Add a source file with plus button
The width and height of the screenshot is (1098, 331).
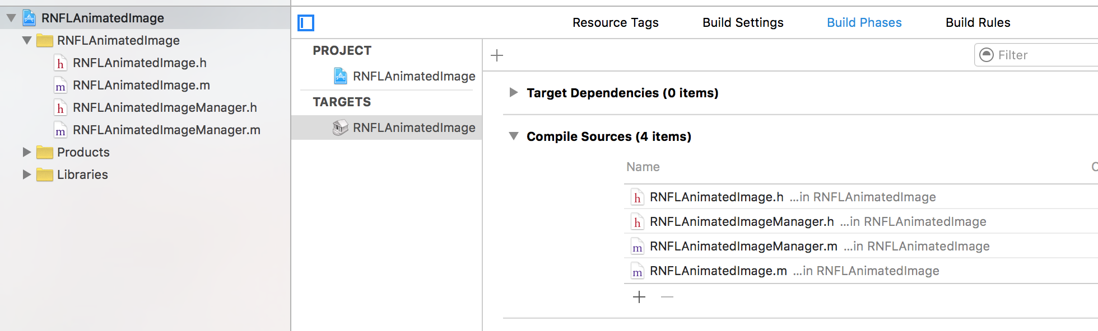pyautogui.click(x=639, y=297)
